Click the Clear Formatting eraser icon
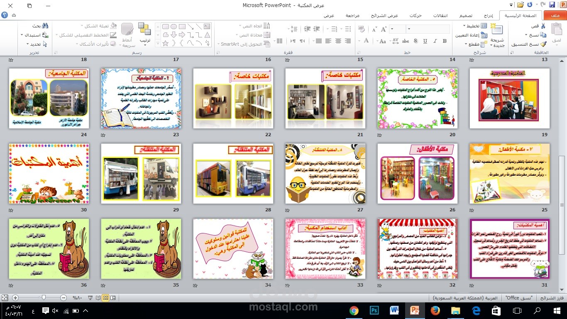The image size is (567, 319). [x=361, y=29]
